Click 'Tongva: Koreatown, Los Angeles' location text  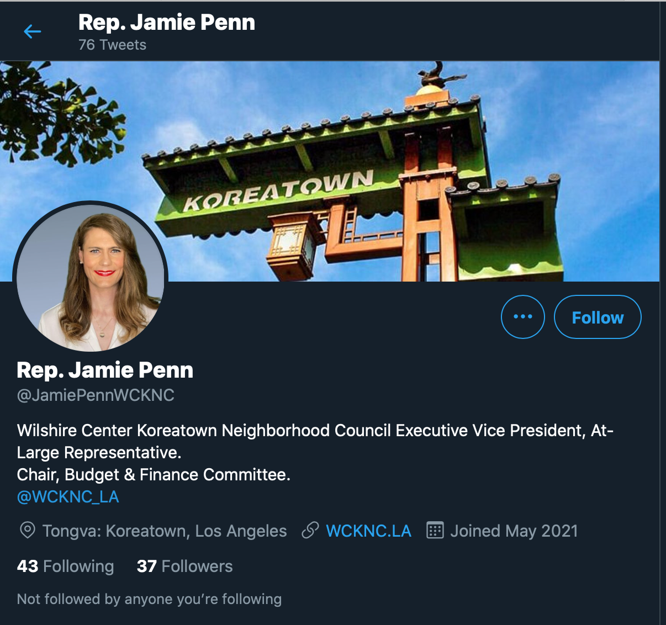(x=165, y=531)
